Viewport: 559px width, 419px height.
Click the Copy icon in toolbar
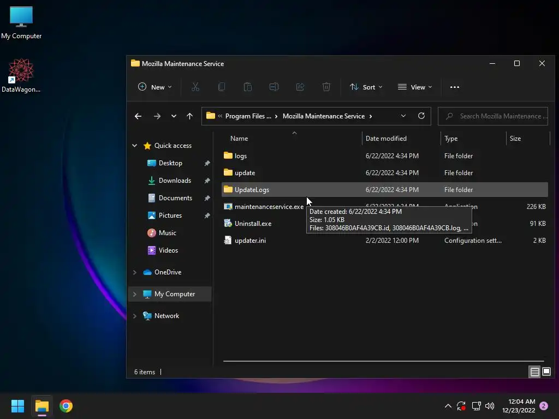222,87
